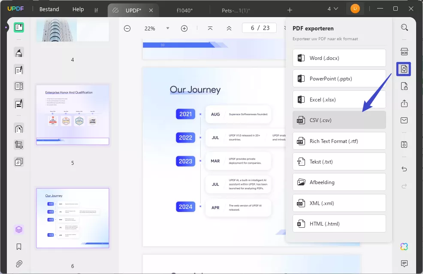Switch to the Pets-...1(1)* tab
The height and width of the screenshot is (274, 423).
pyautogui.click(x=236, y=11)
